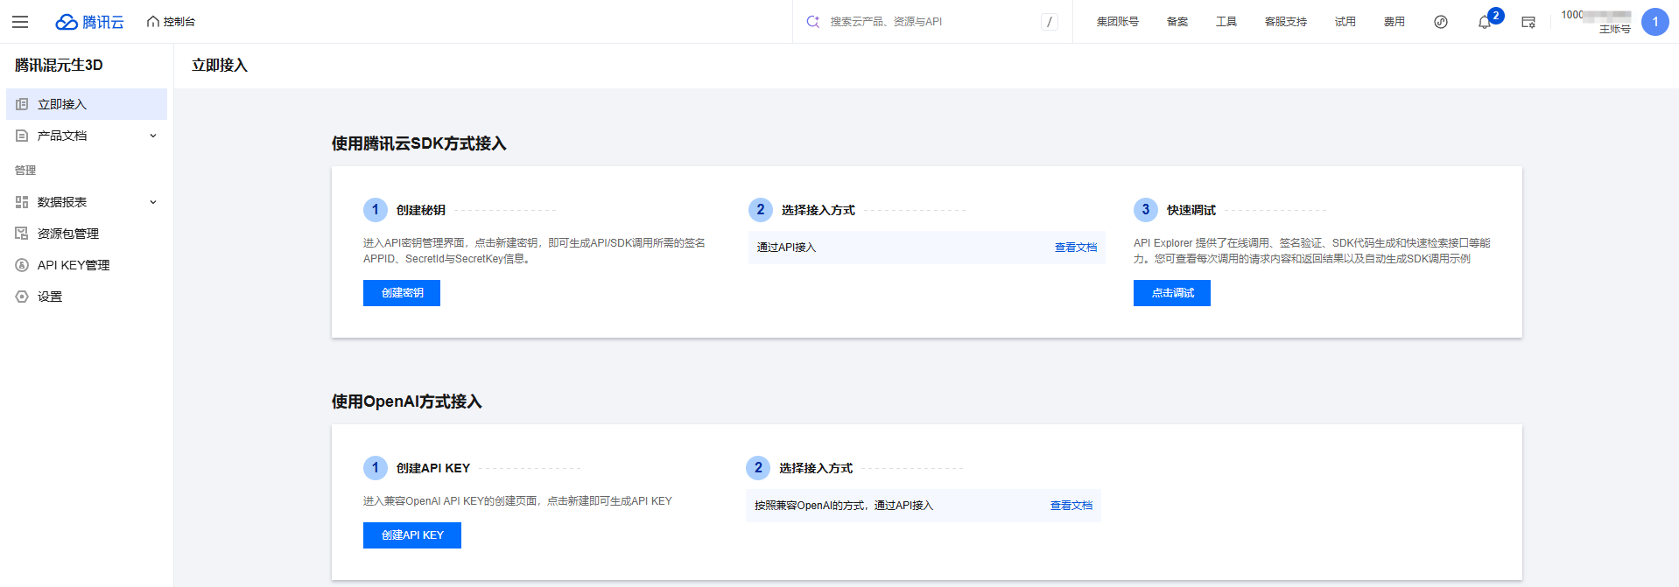
Task: Click the API KEY管理 key icon
Action: click(22, 265)
